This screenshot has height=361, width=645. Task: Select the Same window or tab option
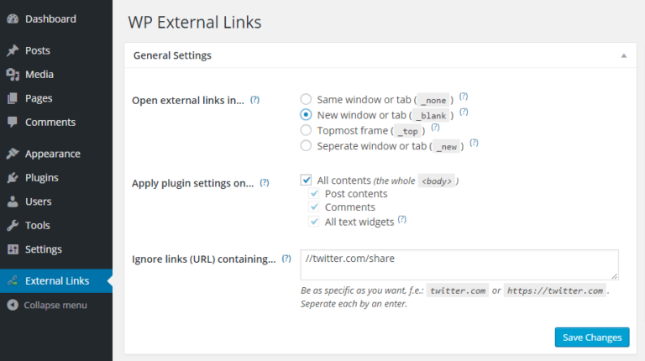[x=307, y=99]
